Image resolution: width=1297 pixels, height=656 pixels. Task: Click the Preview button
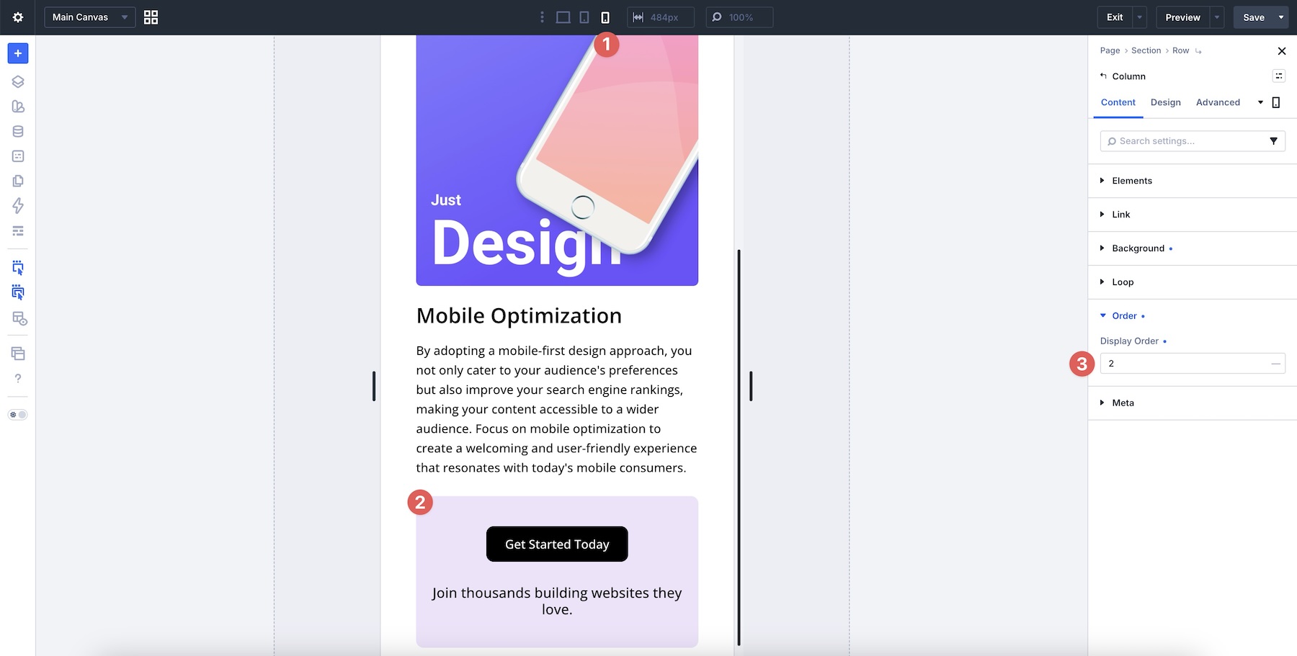pos(1182,17)
